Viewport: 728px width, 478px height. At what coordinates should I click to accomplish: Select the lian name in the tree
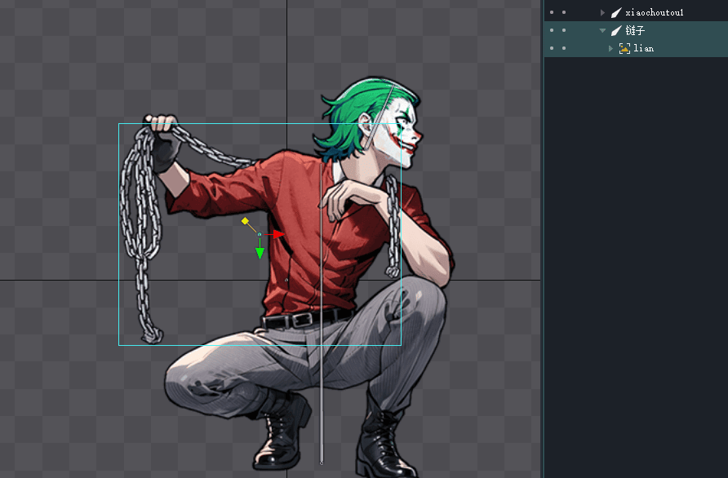tap(644, 49)
